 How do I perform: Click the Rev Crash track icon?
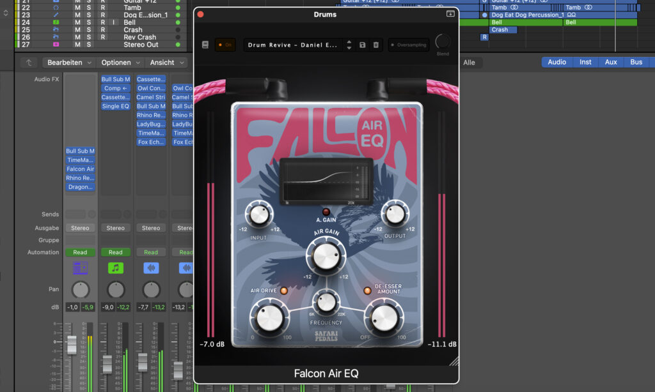[x=56, y=37]
